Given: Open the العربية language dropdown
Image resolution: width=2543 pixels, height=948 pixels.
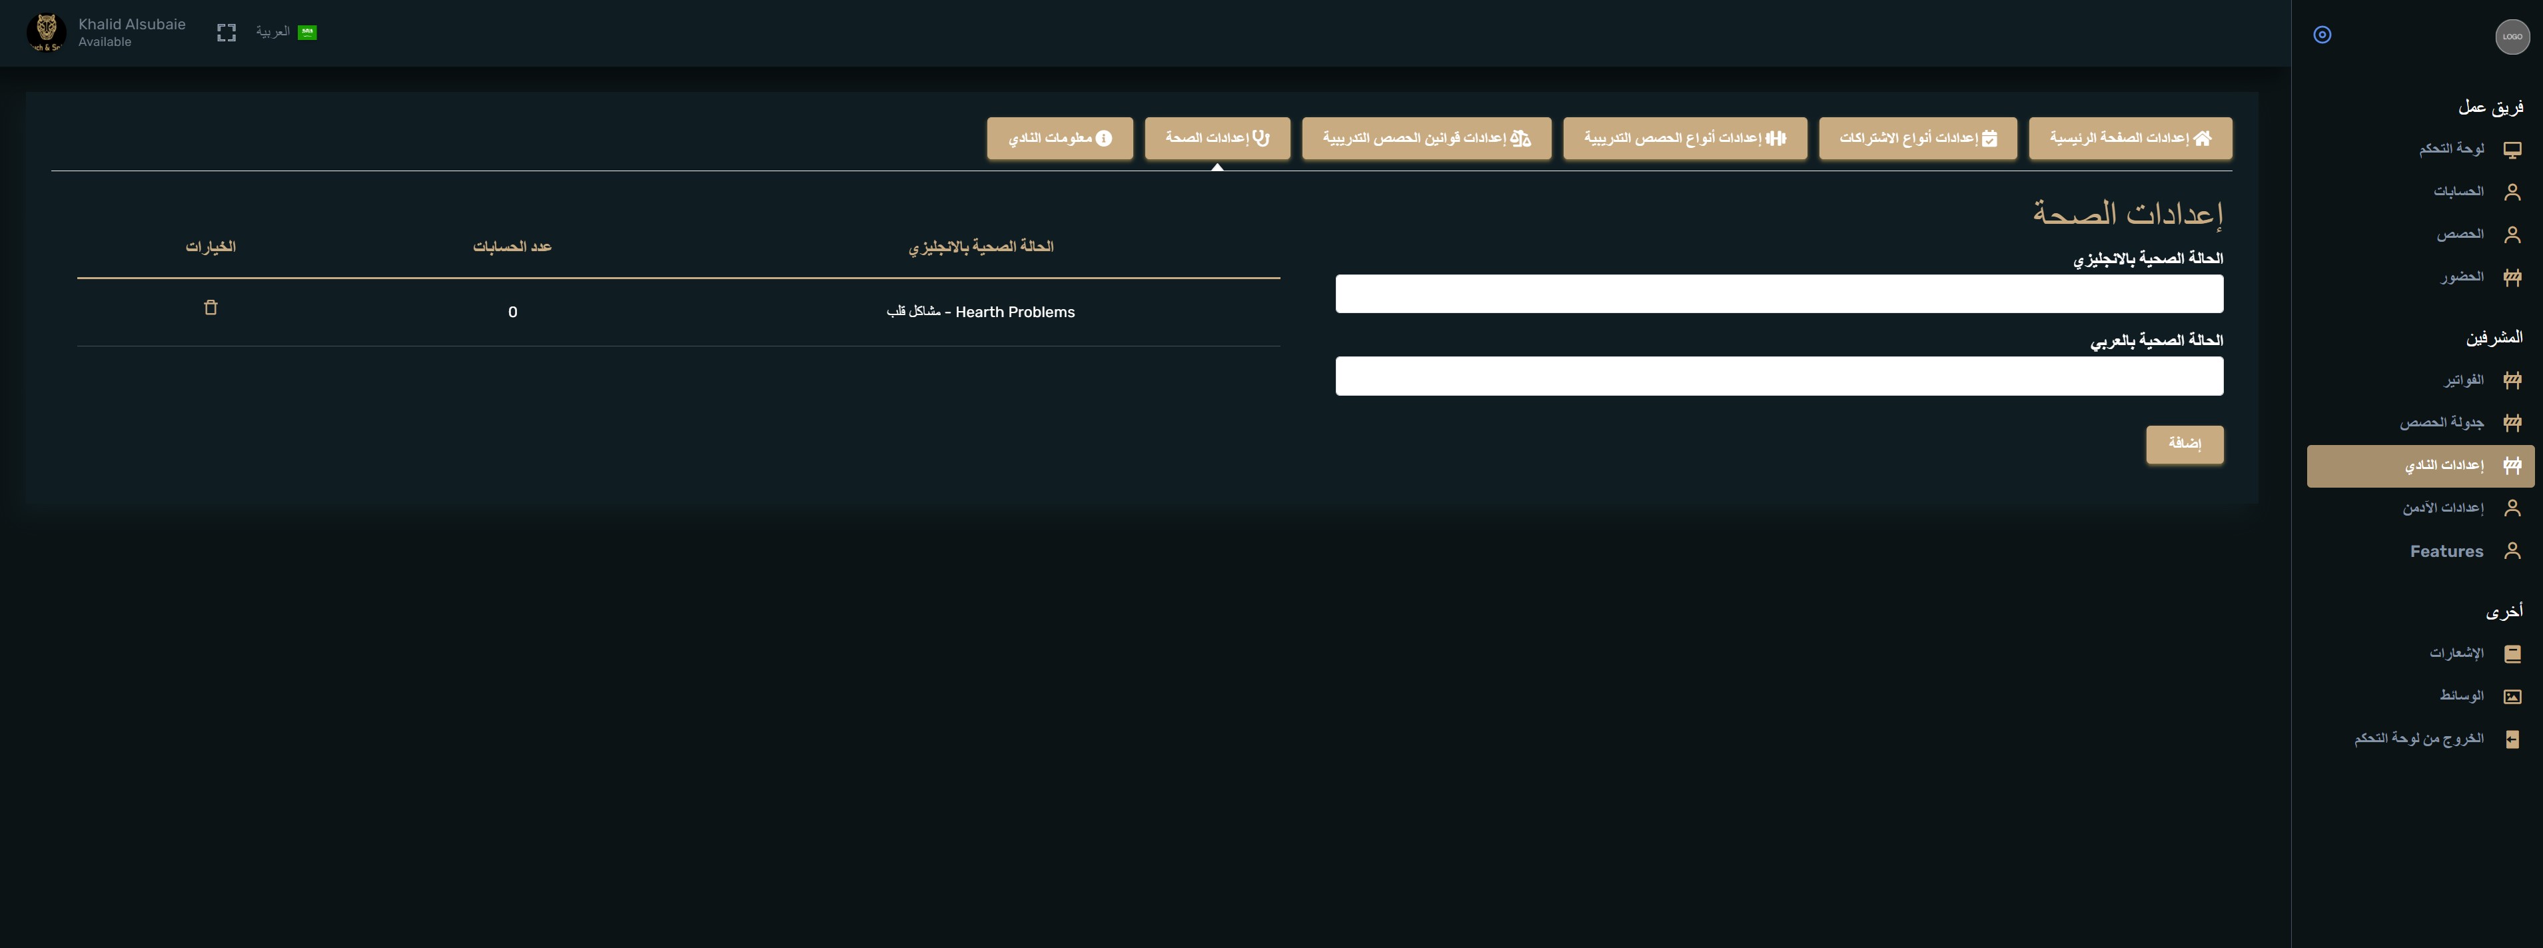Looking at the screenshot, I should 273,33.
